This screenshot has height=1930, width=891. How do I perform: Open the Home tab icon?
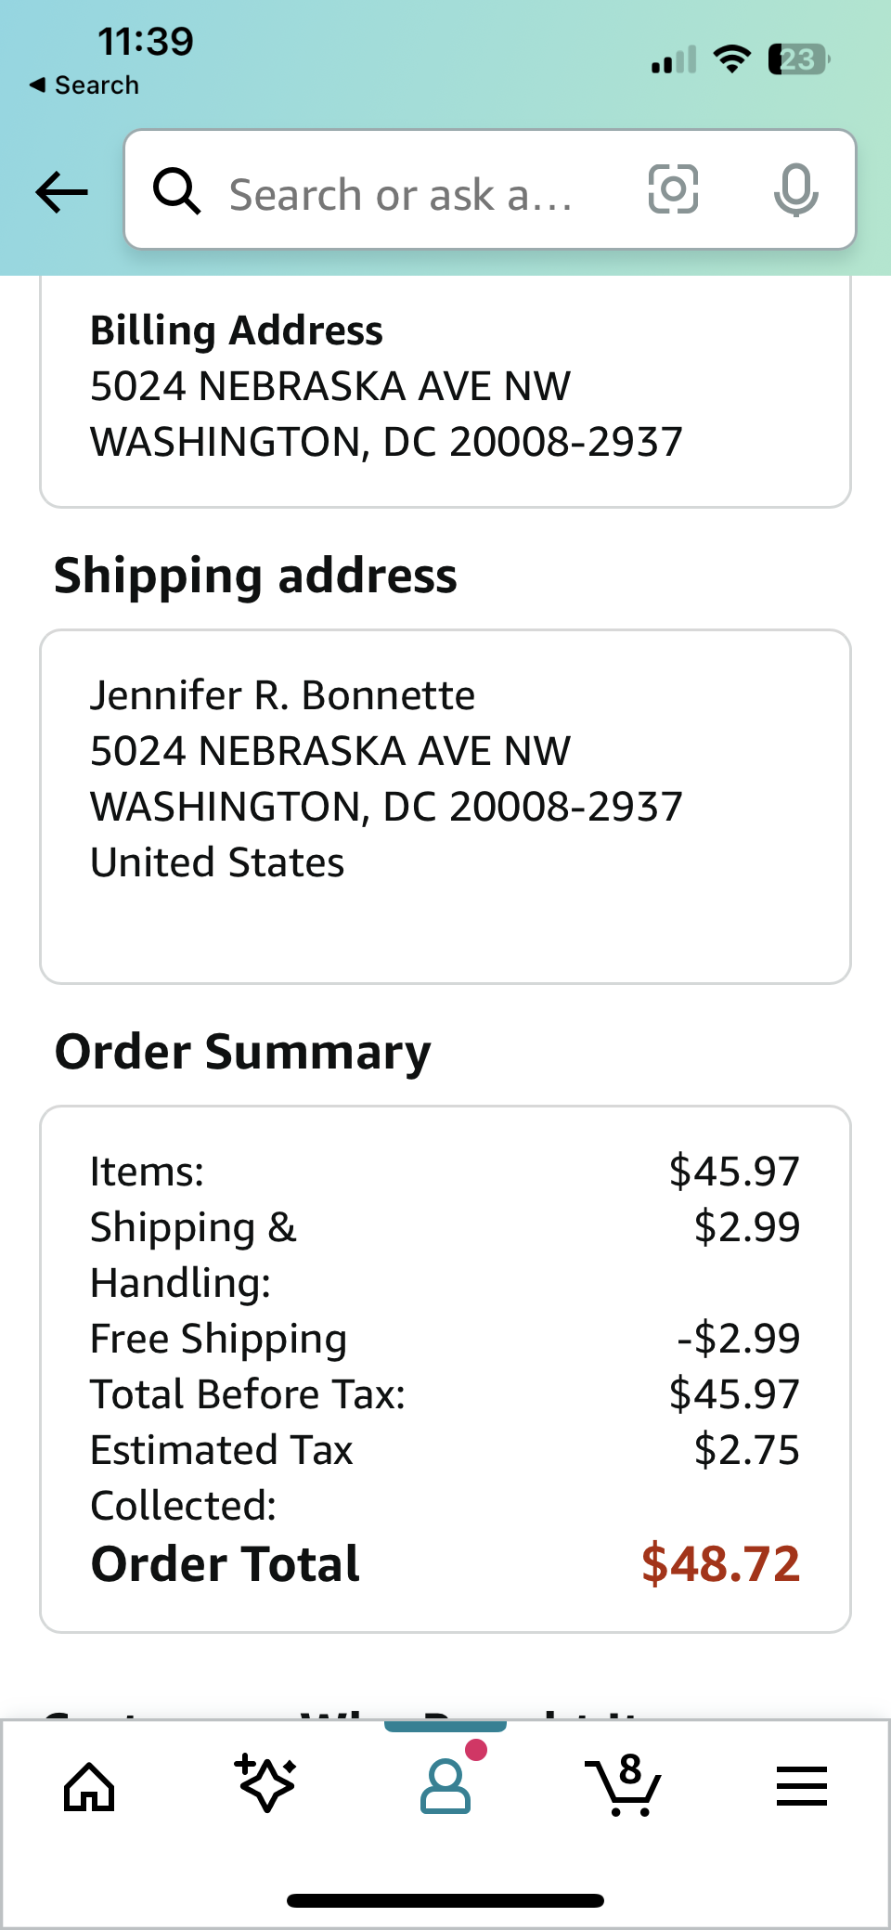[x=89, y=1784]
